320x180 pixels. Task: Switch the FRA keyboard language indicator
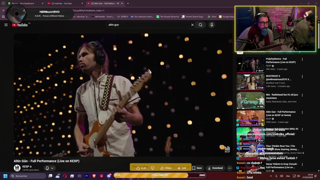point(288,176)
